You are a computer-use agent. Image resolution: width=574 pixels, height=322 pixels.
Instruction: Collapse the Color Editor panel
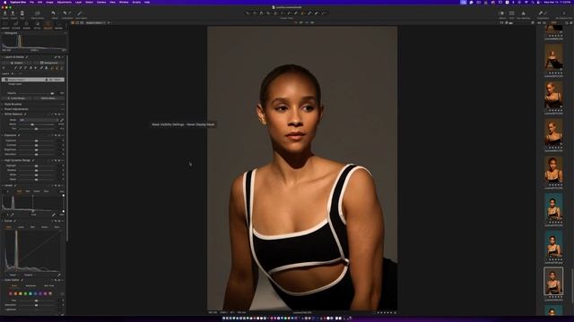tap(2, 280)
